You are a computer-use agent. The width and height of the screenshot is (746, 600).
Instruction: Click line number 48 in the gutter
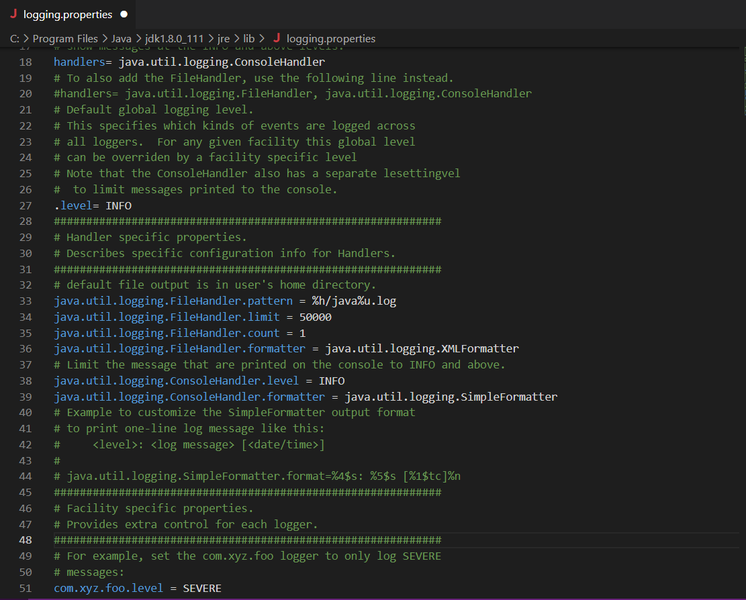tap(26, 540)
